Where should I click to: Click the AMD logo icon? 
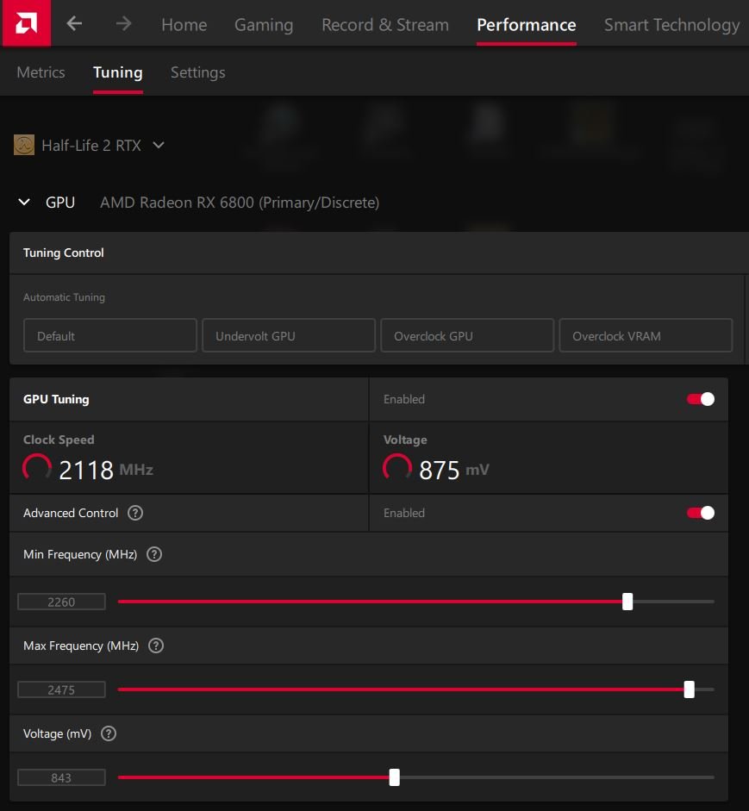(26, 22)
